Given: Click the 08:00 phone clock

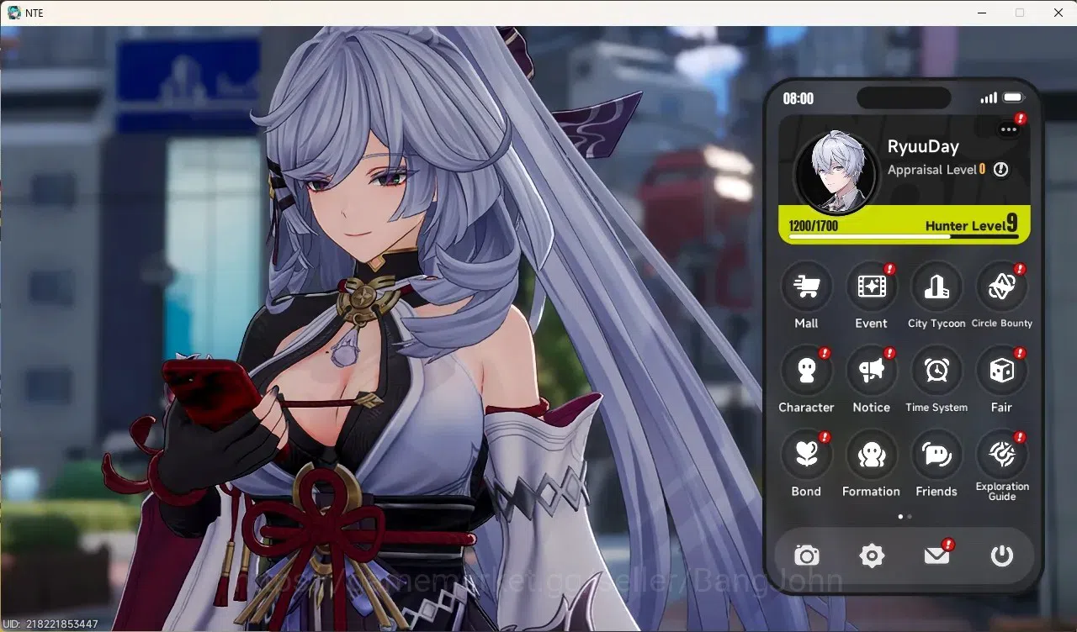Looking at the screenshot, I should point(798,99).
